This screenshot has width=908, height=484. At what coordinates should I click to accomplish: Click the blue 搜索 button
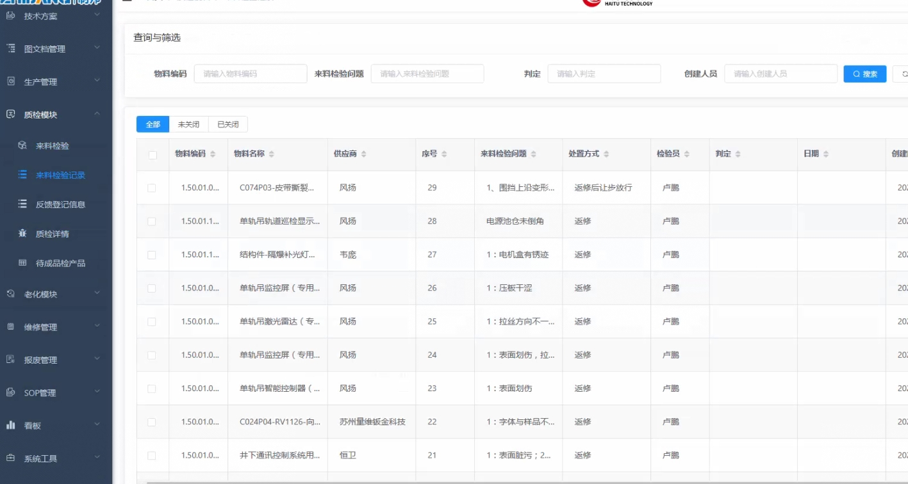pos(864,74)
